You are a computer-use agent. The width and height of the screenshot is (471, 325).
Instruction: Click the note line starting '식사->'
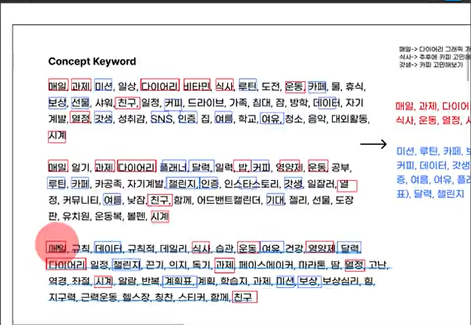point(435,57)
